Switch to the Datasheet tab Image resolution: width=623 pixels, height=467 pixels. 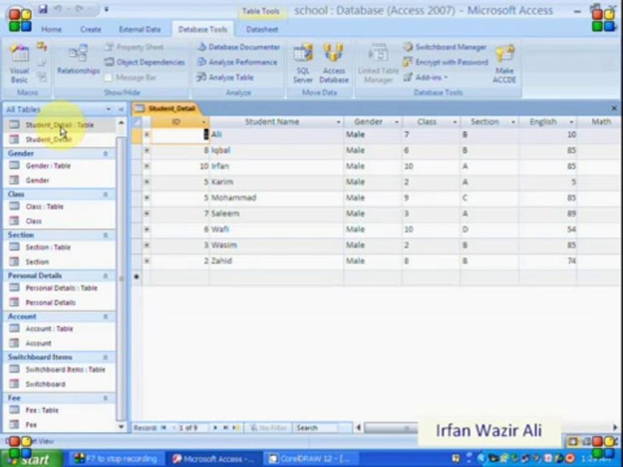[x=262, y=29]
